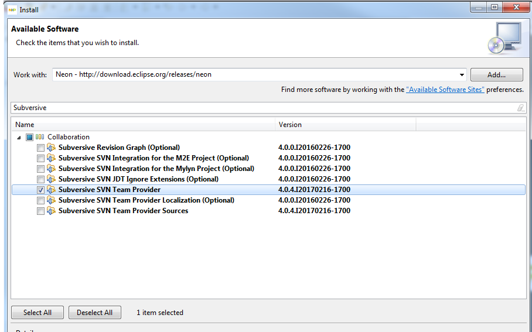Select Subversive SVN Team Provider Localization (Optional) text
This screenshot has height=332, width=532.
(x=146, y=200)
